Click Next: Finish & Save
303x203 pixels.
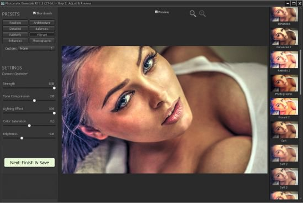pos(29,163)
